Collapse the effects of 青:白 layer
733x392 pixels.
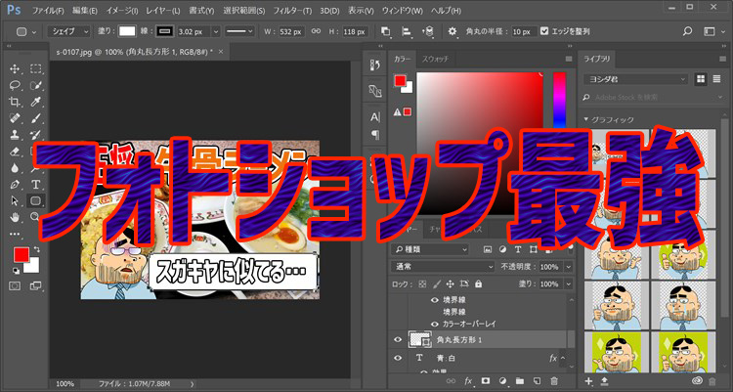pos(563,358)
